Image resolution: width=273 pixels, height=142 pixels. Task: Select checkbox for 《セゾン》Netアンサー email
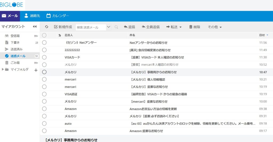click(x=44, y=43)
